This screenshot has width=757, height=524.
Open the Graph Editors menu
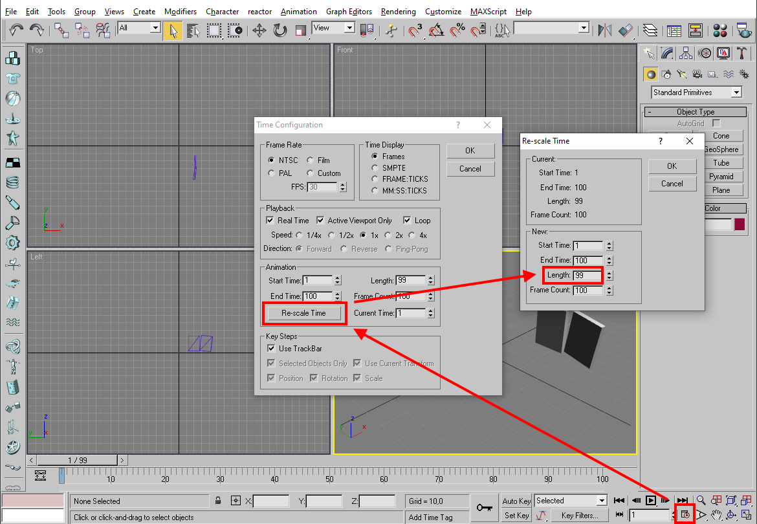click(x=349, y=12)
